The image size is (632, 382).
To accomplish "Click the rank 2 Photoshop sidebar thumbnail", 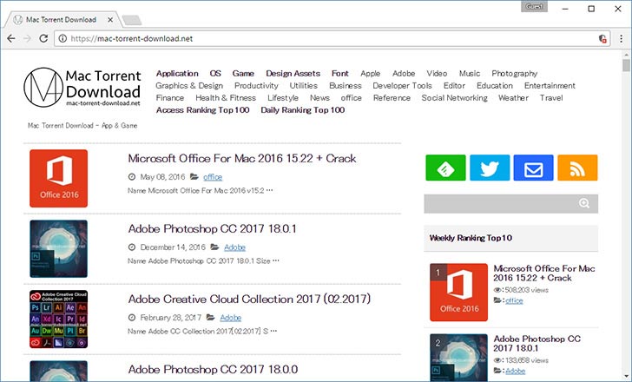I will (x=458, y=358).
